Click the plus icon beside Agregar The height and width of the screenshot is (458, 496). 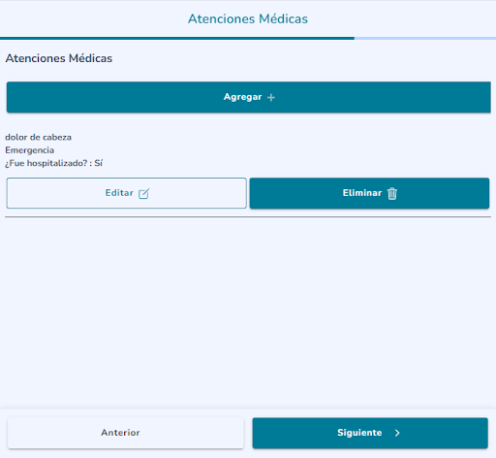(x=271, y=97)
